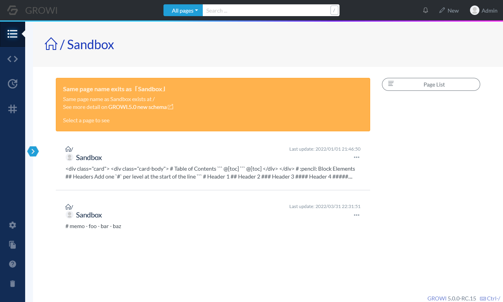The height and width of the screenshot is (302, 503).
Task: Click the home icon in page title
Action: click(51, 44)
